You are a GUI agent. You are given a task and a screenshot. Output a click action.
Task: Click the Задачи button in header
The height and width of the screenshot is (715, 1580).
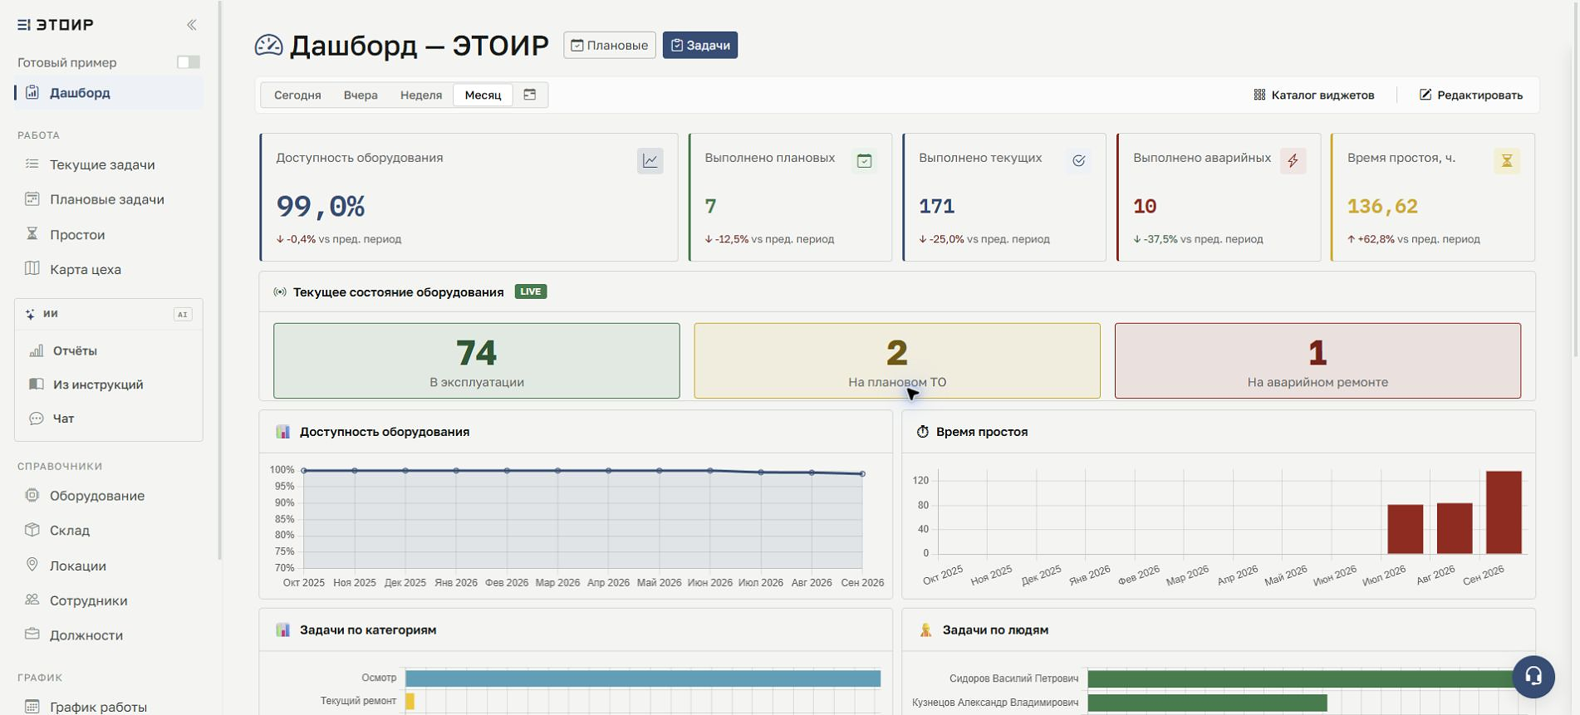700,45
